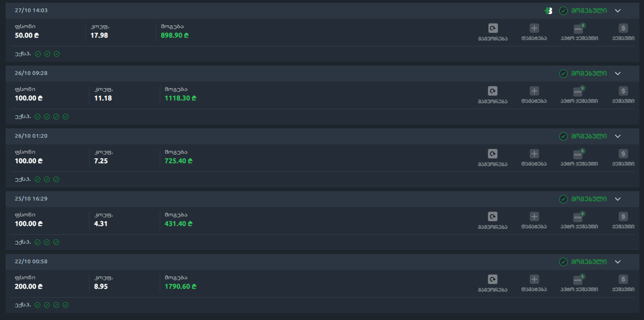Expand the 26/10 01:20 bet using its chevron

click(x=618, y=136)
